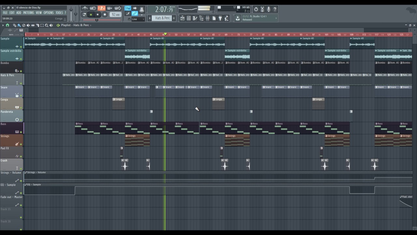
Task: Open the FILE menu
Action: pos(5,13)
